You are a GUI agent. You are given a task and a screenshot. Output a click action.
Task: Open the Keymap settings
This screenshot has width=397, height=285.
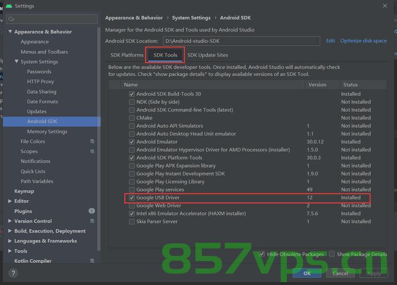tap(24, 191)
